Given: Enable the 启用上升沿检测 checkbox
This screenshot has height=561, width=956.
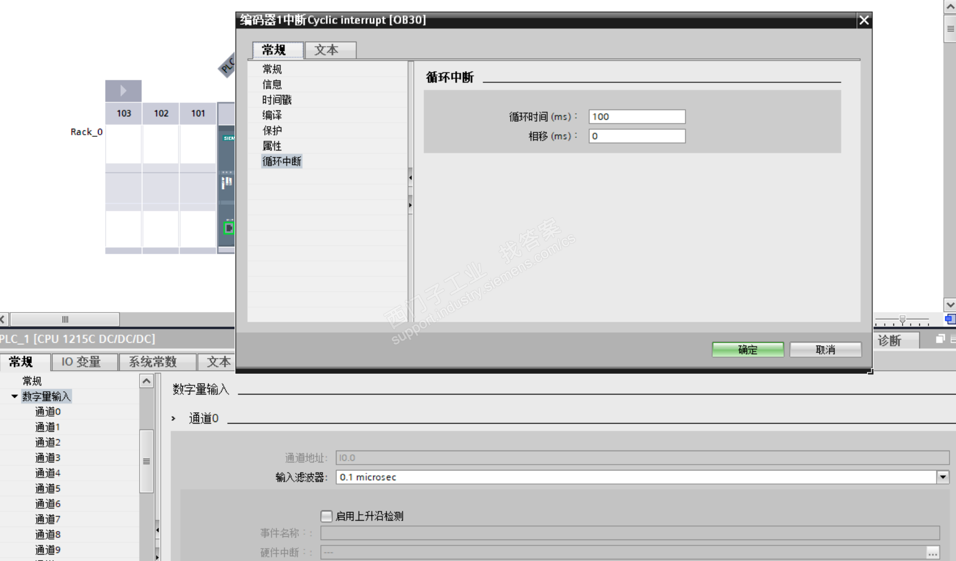Looking at the screenshot, I should click(x=326, y=516).
